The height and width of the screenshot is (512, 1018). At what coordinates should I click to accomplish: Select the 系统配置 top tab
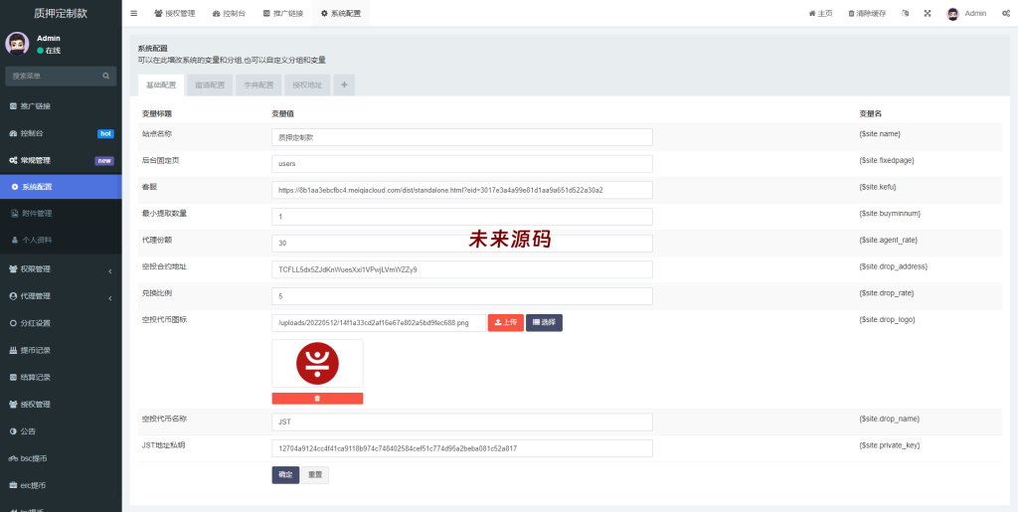click(x=341, y=13)
